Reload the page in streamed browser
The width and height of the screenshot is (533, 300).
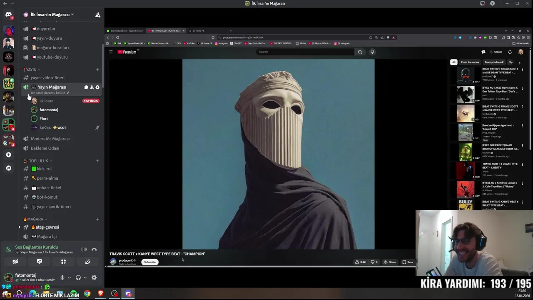(x=117, y=37)
